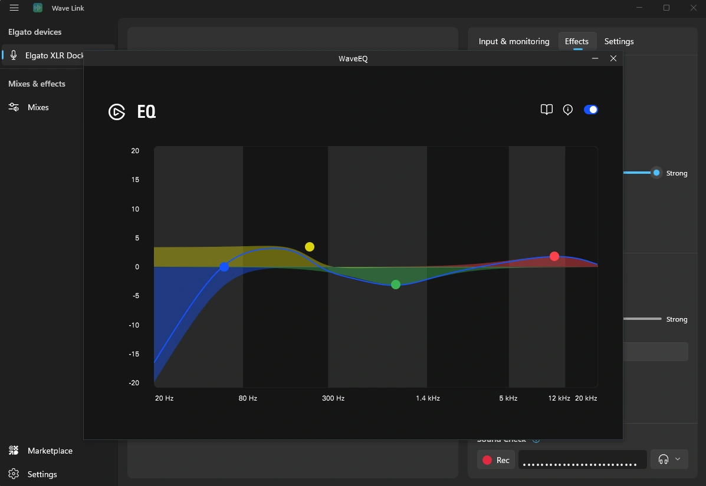Click the headphones icon in Sound Check

pos(664,459)
